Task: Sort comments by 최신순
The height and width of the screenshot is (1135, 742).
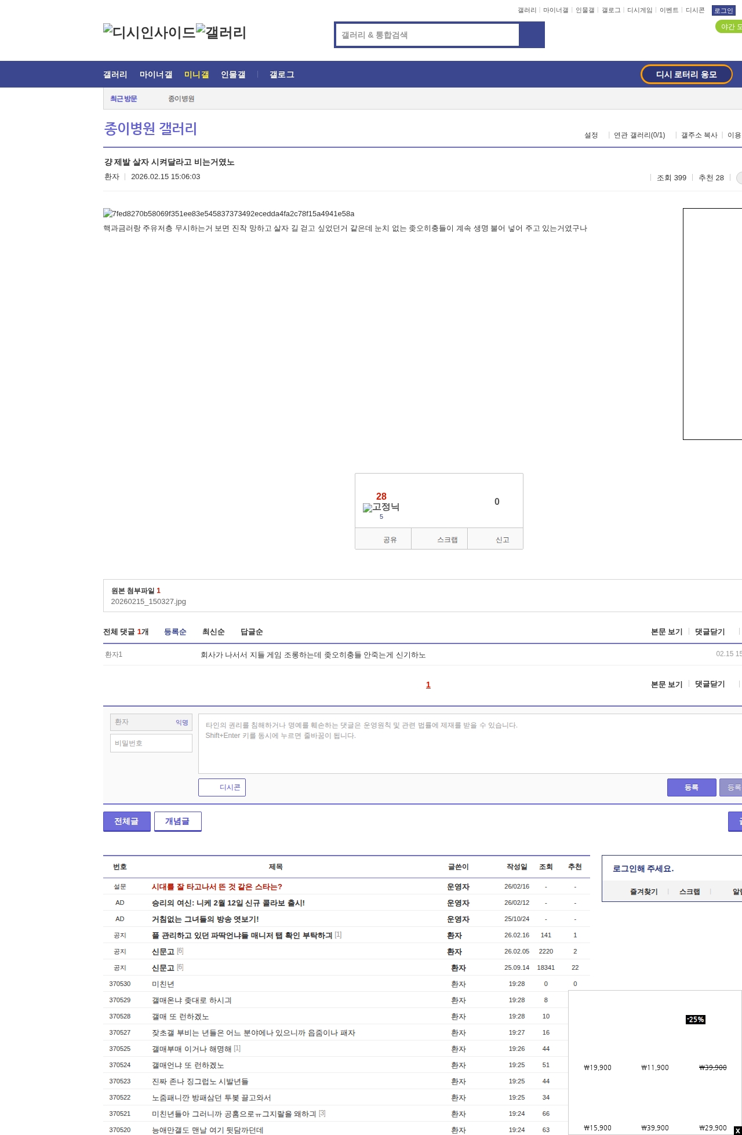Action: click(x=213, y=632)
